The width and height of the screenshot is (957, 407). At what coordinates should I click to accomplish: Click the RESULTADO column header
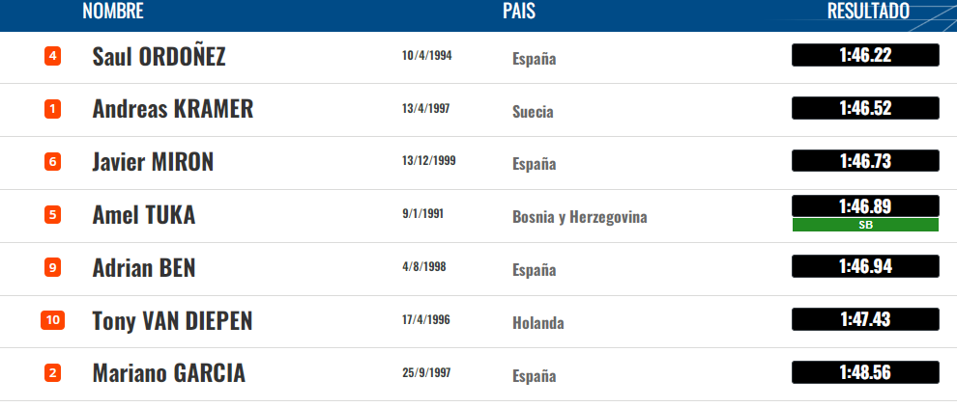pos(868,12)
